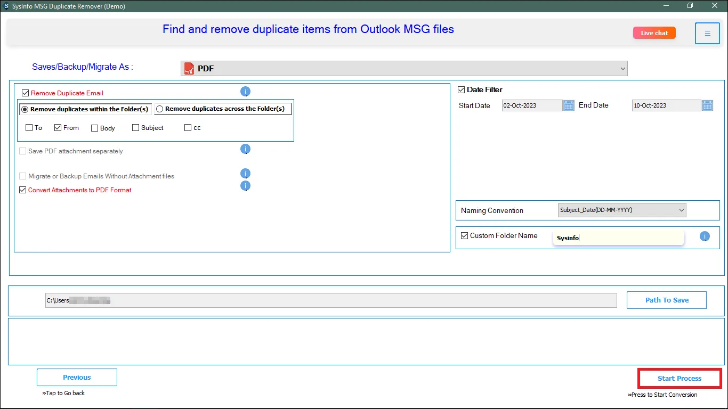
Task: Open Live chat support
Action: (654, 33)
